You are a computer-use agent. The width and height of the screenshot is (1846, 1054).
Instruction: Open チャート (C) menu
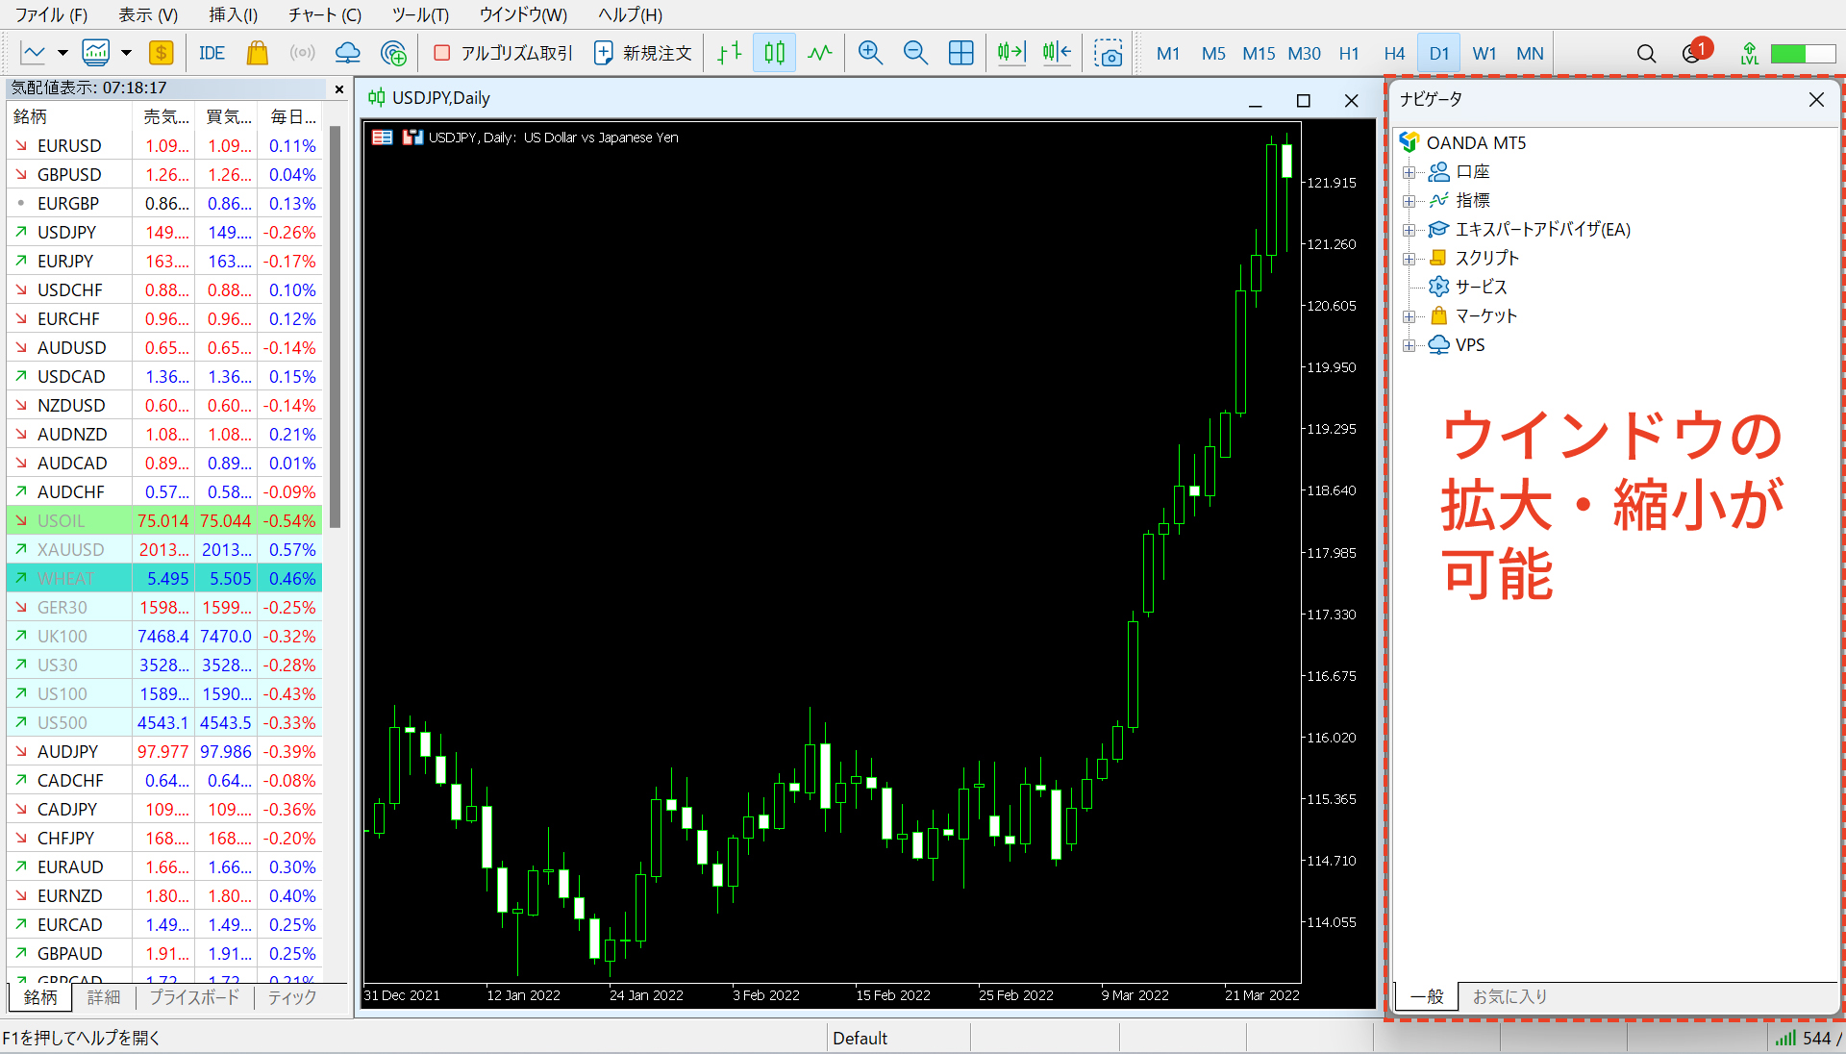click(325, 14)
